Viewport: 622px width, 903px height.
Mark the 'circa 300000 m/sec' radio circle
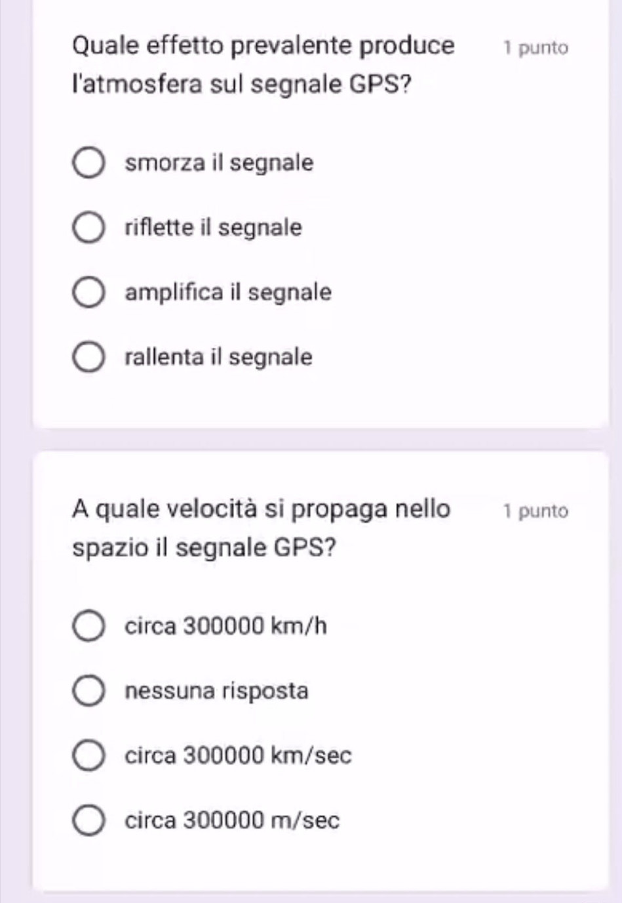(x=88, y=821)
